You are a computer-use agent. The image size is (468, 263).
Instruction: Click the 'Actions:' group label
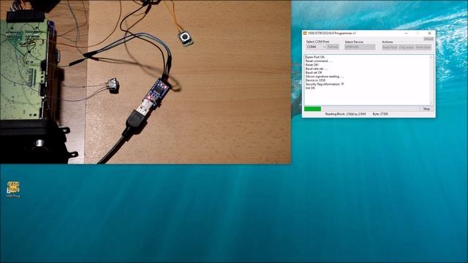[388, 42]
